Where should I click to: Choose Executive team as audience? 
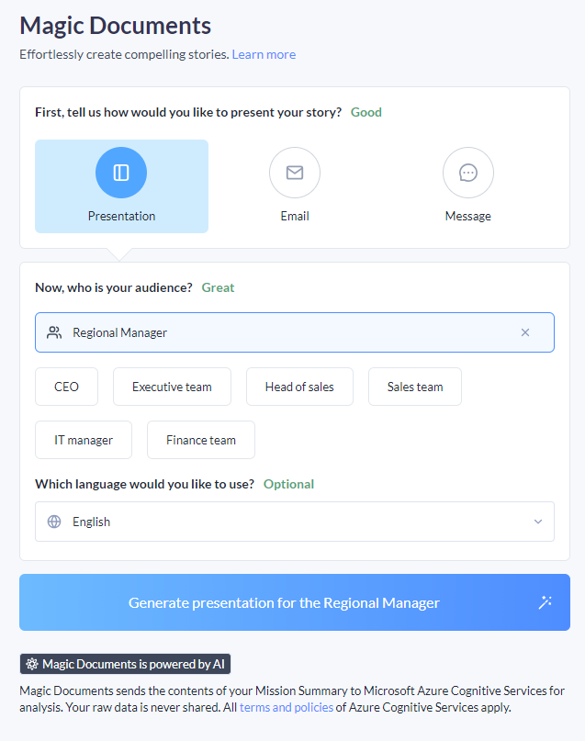172,387
